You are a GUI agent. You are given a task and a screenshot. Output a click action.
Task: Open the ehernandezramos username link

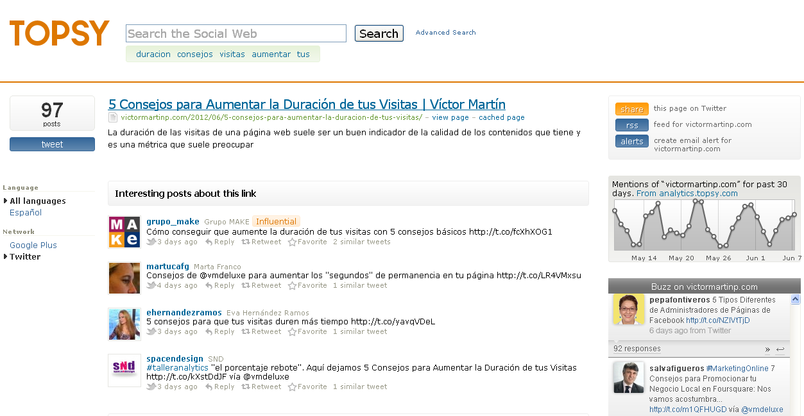(184, 313)
